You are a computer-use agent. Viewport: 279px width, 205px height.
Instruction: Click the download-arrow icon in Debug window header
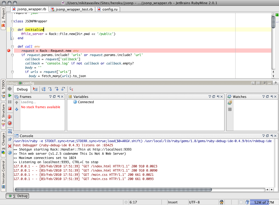coord(276,83)
